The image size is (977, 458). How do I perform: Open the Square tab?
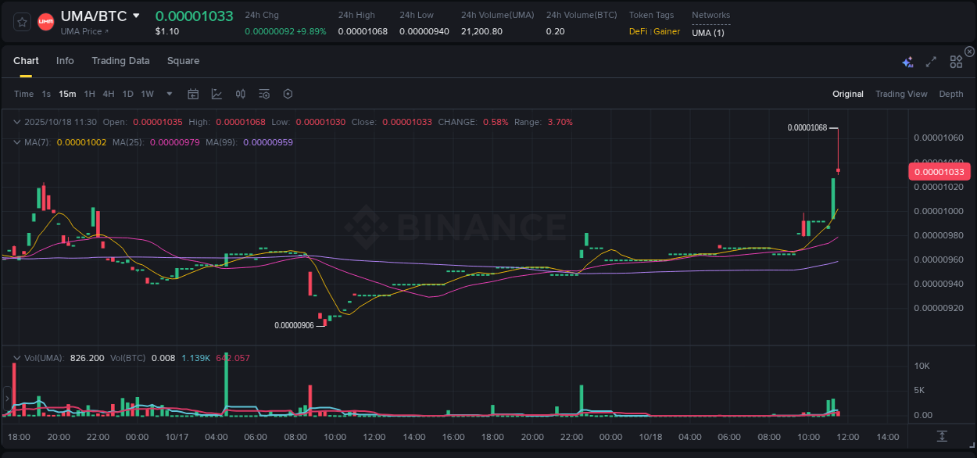183,60
